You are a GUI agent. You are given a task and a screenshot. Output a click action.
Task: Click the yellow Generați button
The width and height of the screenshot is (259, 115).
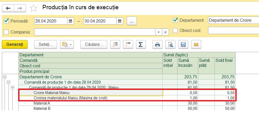pyautogui.click(x=15, y=45)
